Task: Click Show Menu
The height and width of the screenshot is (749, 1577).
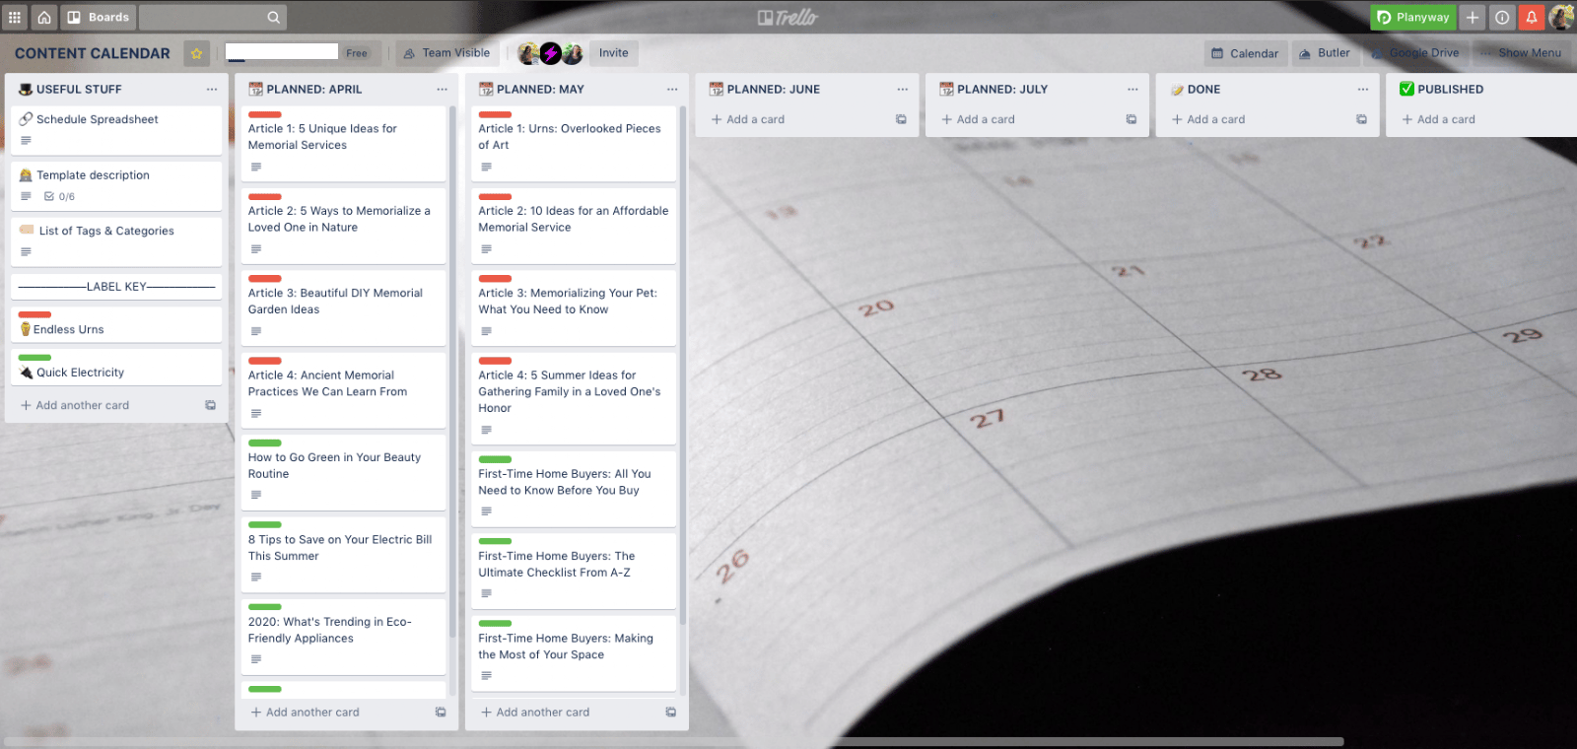Action: click(x=1521, y=53)
